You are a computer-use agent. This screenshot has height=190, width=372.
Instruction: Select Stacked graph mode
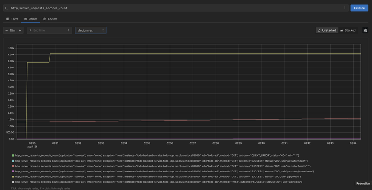pos(348,30)
